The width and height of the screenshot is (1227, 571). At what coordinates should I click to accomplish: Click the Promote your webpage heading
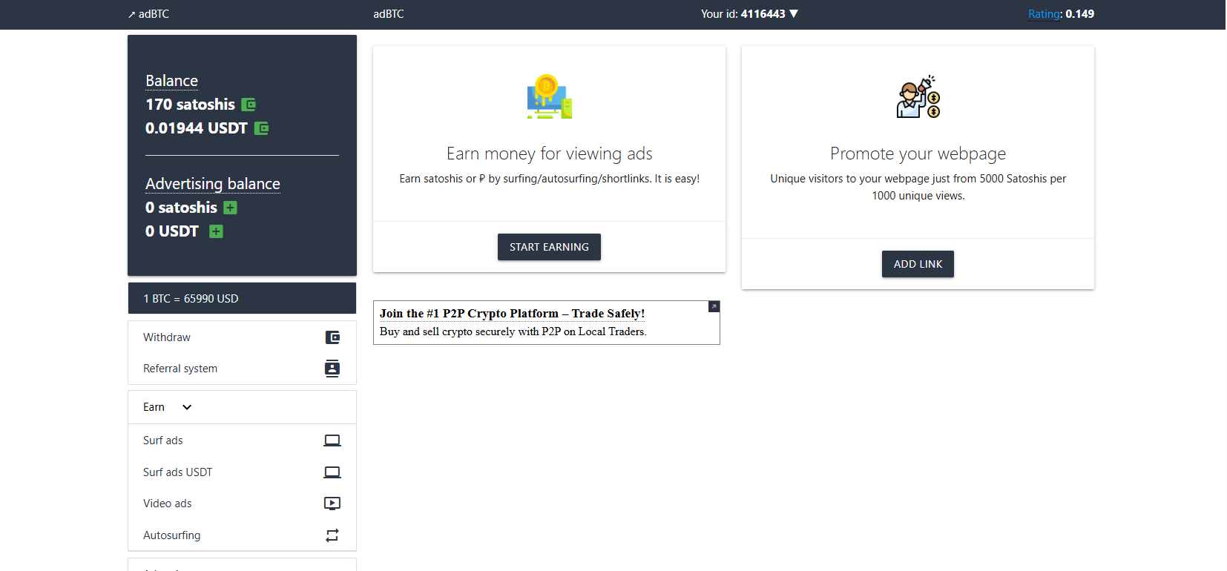(918, 154)
